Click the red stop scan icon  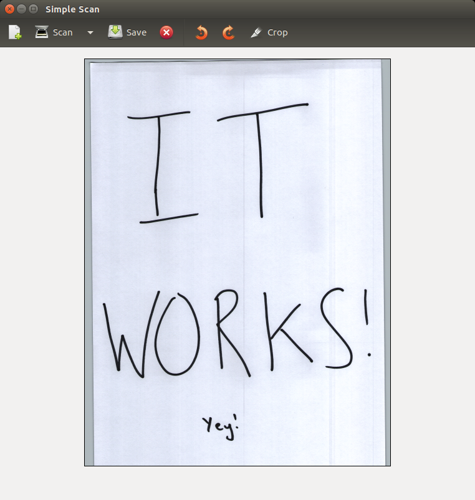pyautogui.click(x=166, y=32)
